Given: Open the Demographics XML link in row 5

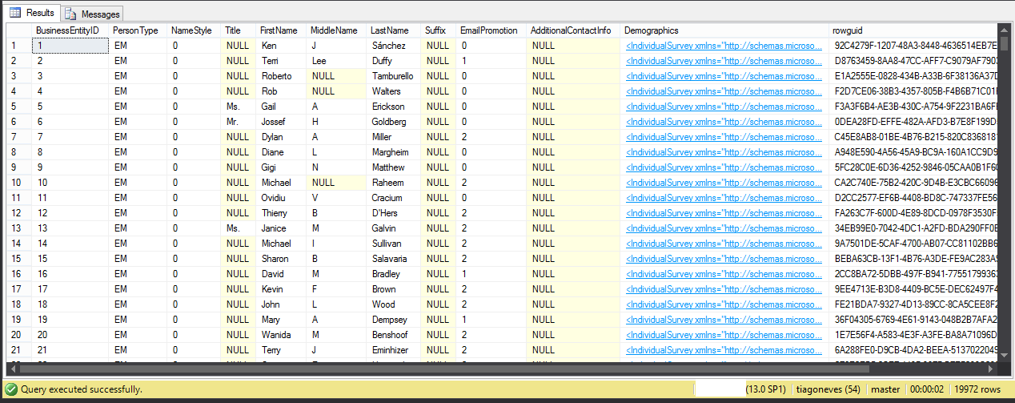Looking at the screenshot, I should point(724,107).
